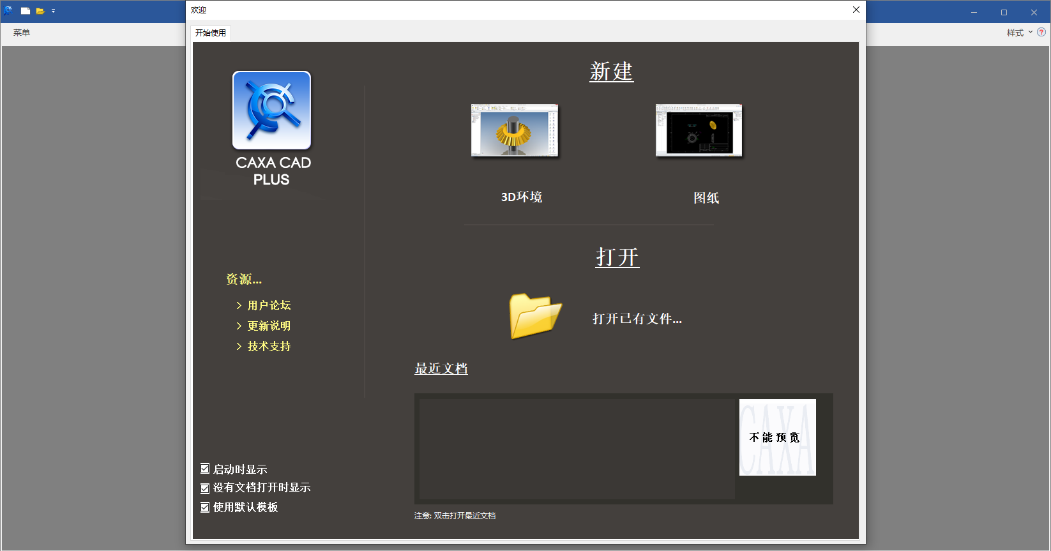Viewport: 1051px width, 551px height.
Task: Click the 技术支持 link
Action: (x=269, y=346)
